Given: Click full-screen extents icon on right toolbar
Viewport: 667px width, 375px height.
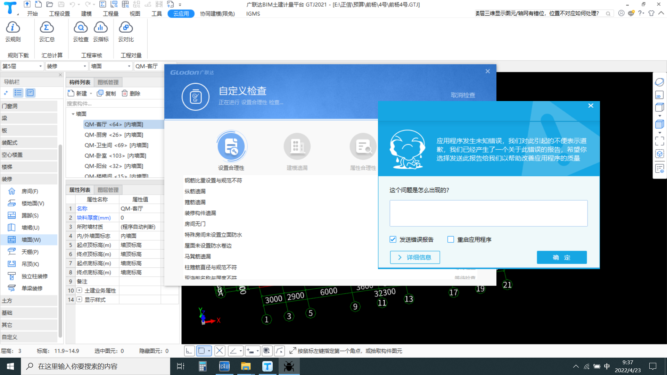Looking at the screenshot, I should click(659, 141).
